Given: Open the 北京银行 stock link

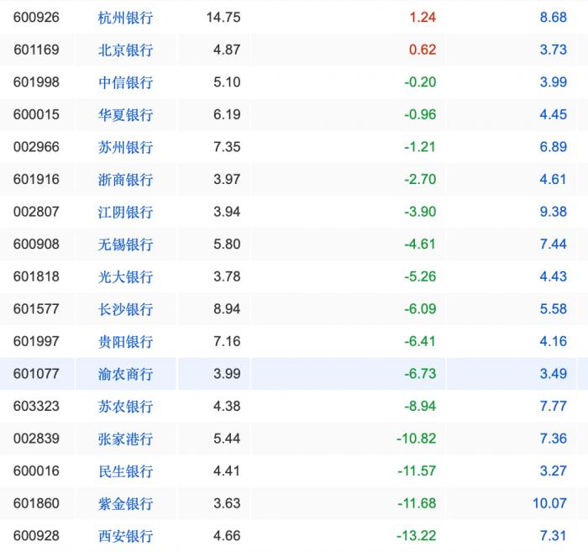Looking at the screenshot, I should tap(125, 50).
